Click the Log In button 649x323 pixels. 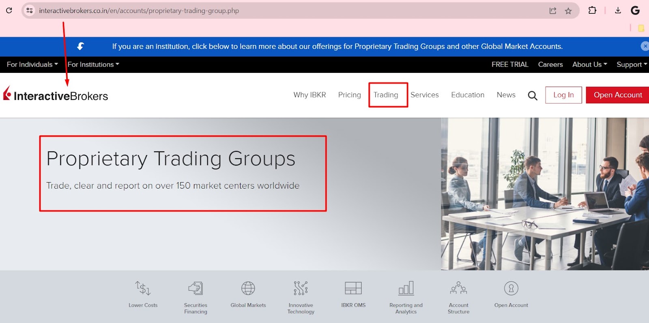coord(563,95)
